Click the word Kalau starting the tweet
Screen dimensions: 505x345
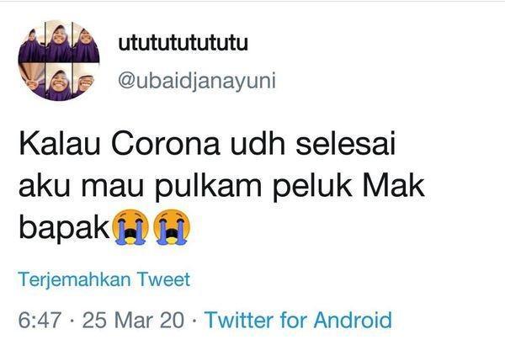60,144
